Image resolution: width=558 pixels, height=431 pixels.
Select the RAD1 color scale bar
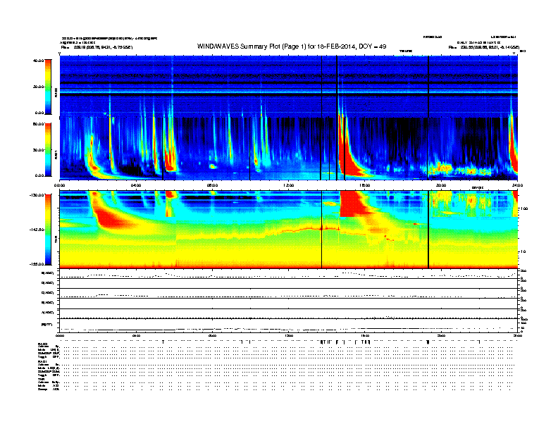tap(48, 150)
